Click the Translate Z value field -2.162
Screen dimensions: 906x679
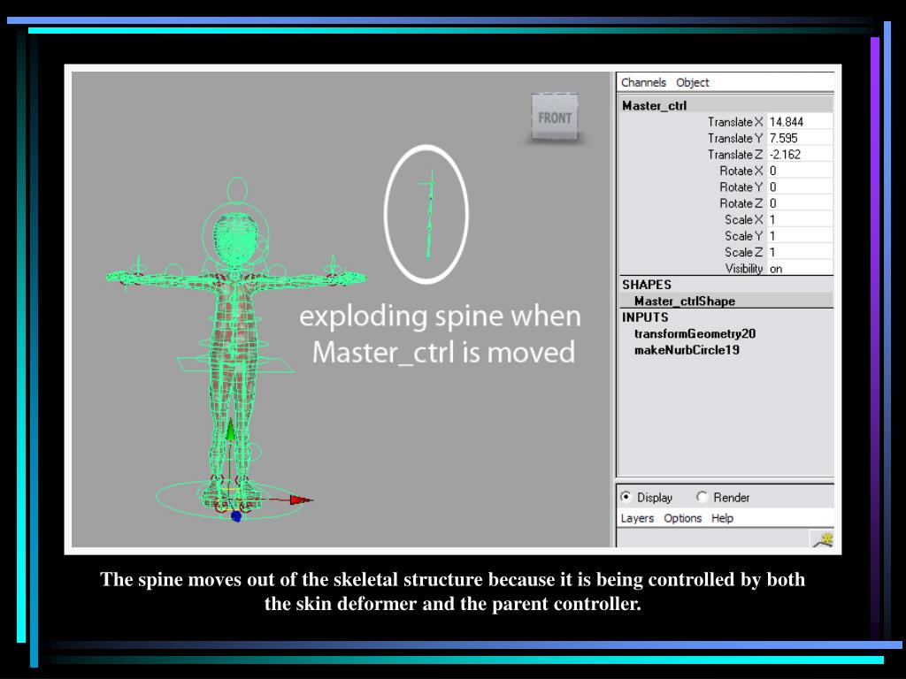coord(800,154)
